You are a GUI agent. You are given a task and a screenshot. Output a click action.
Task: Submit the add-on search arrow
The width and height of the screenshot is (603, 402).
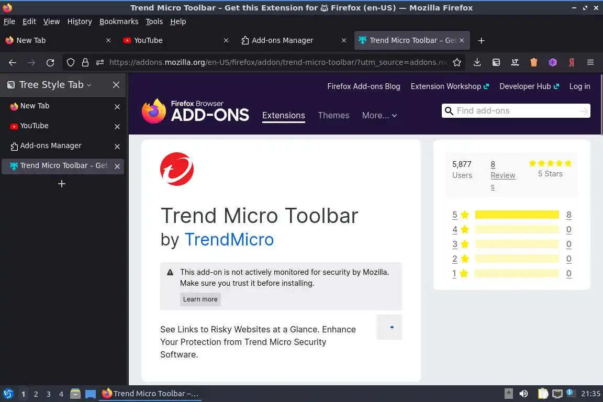(x=584, y=111)
